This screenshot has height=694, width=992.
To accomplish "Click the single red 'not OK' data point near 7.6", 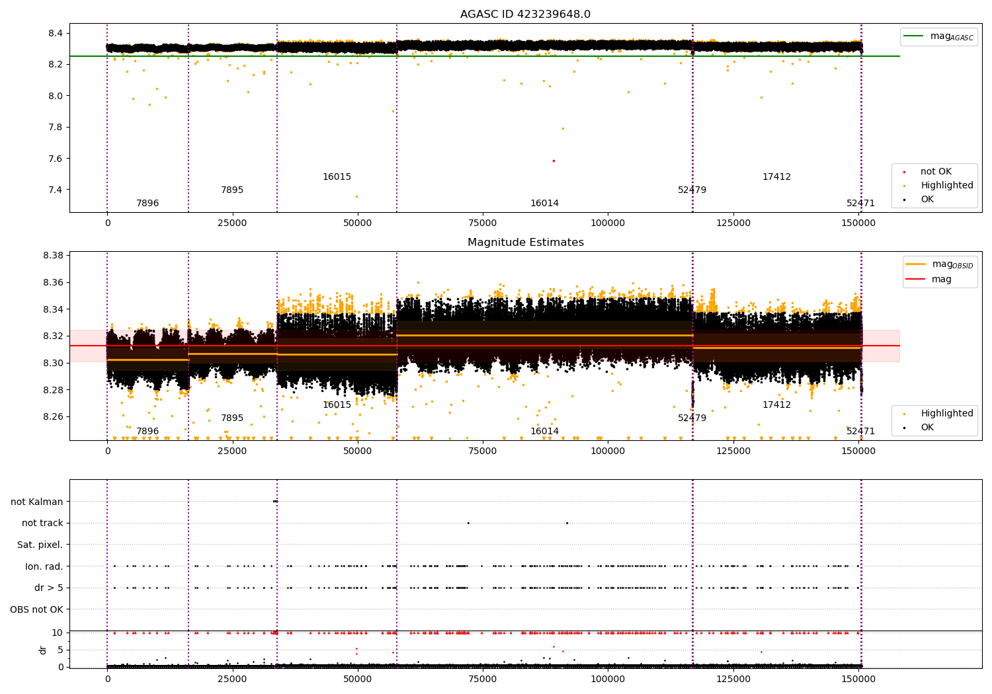I will 554,161.
